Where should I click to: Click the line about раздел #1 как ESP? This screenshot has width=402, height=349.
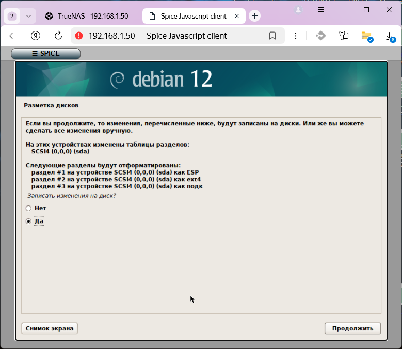tap(115, 172)
